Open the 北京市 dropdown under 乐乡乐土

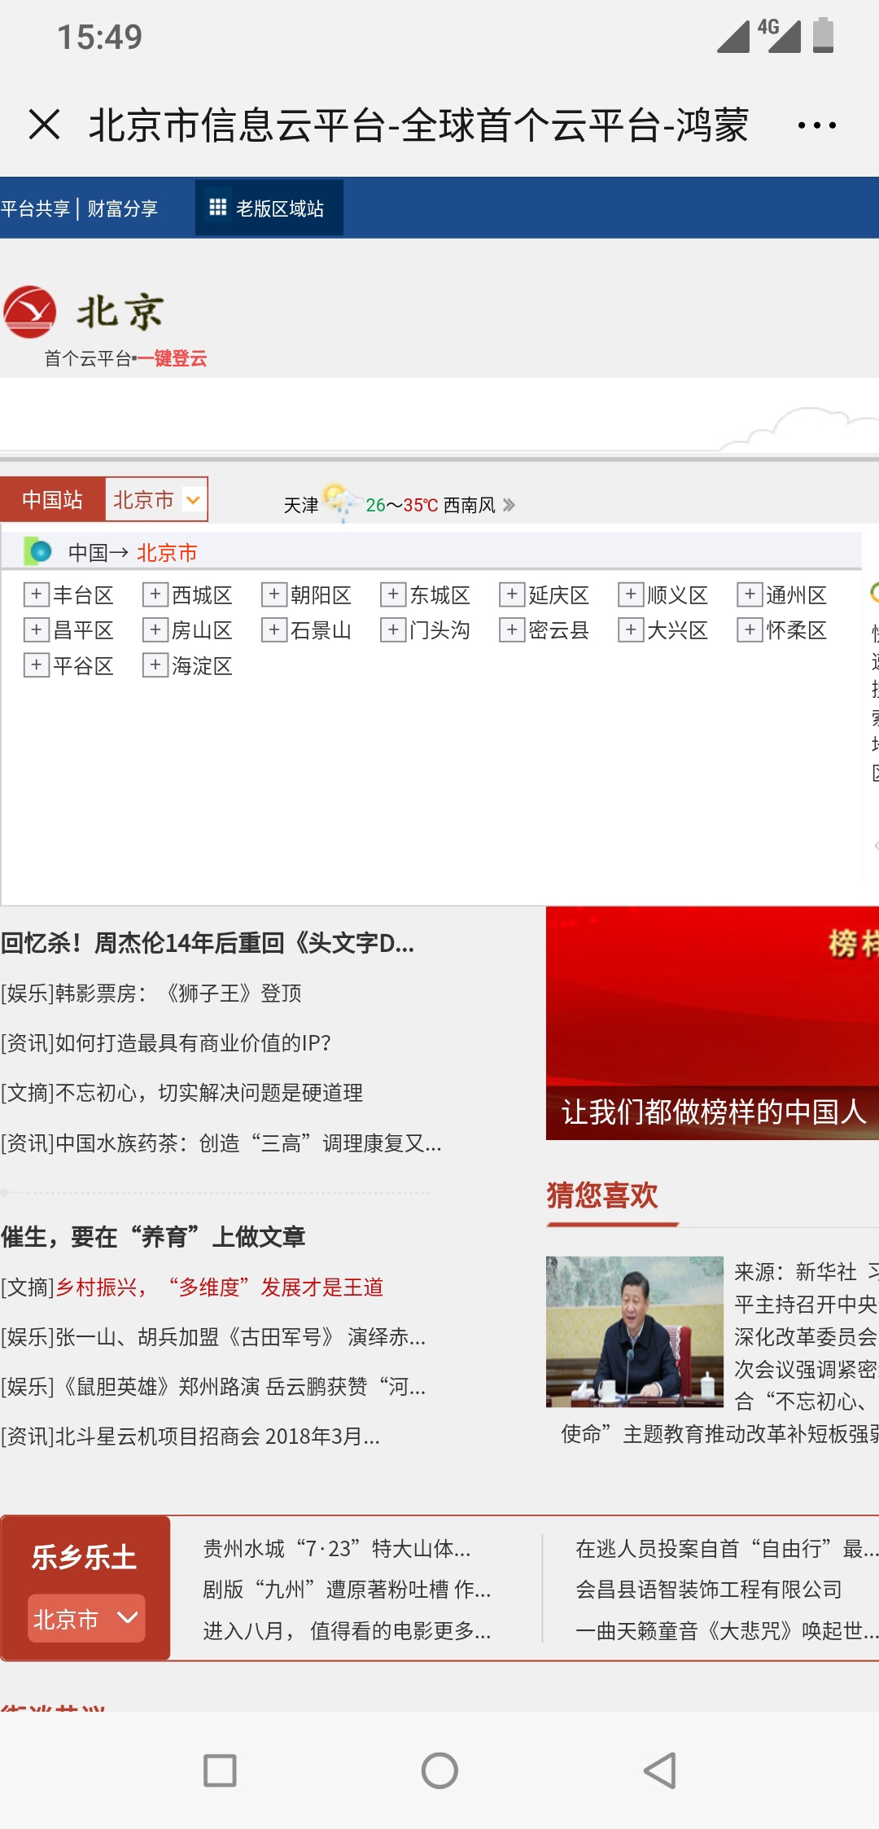[86, 1618]
